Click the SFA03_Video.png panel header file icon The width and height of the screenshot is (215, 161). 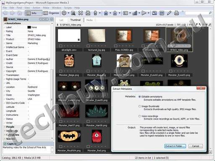click(x=5, y=19)
